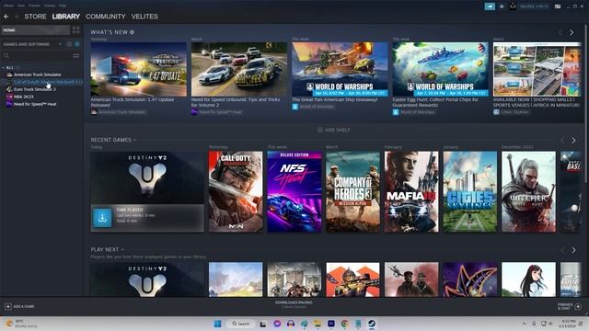
Task: Show next recent games arrow
Action: pyautogui.click(x=573, y=141)
